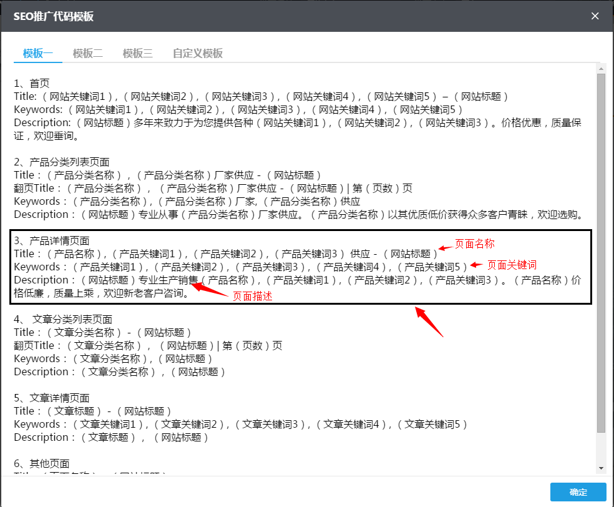Click the red 页面名称 annotation label
This screenshot has height=507, width=614.
[x=475, y=244]
